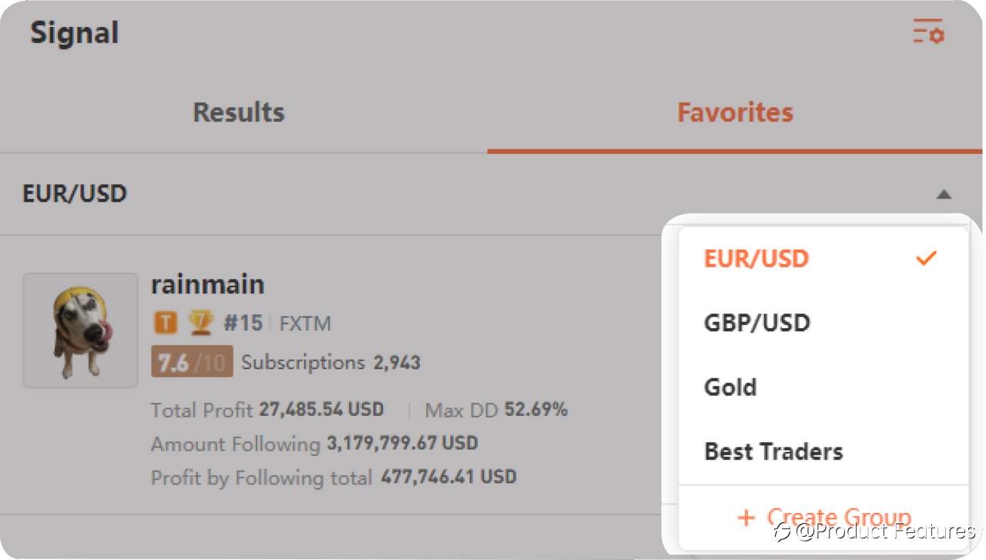
Task: Select EUR/USD in the group list
Action: tap(823, 258)
